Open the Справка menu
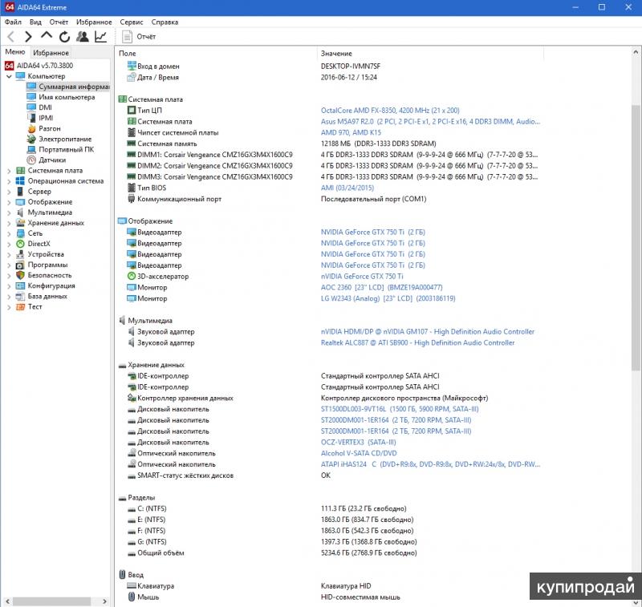 (165, 22)
